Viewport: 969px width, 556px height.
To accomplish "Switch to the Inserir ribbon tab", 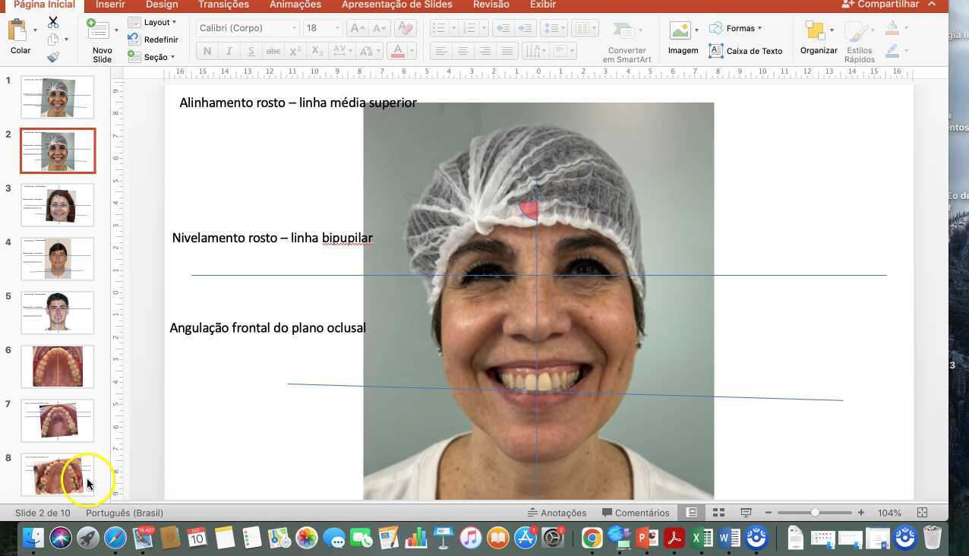I will pos(109,5).
